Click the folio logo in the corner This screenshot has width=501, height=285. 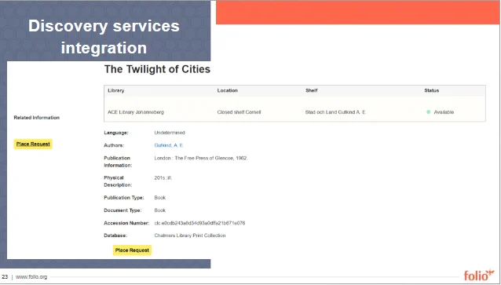pos(479,275)
